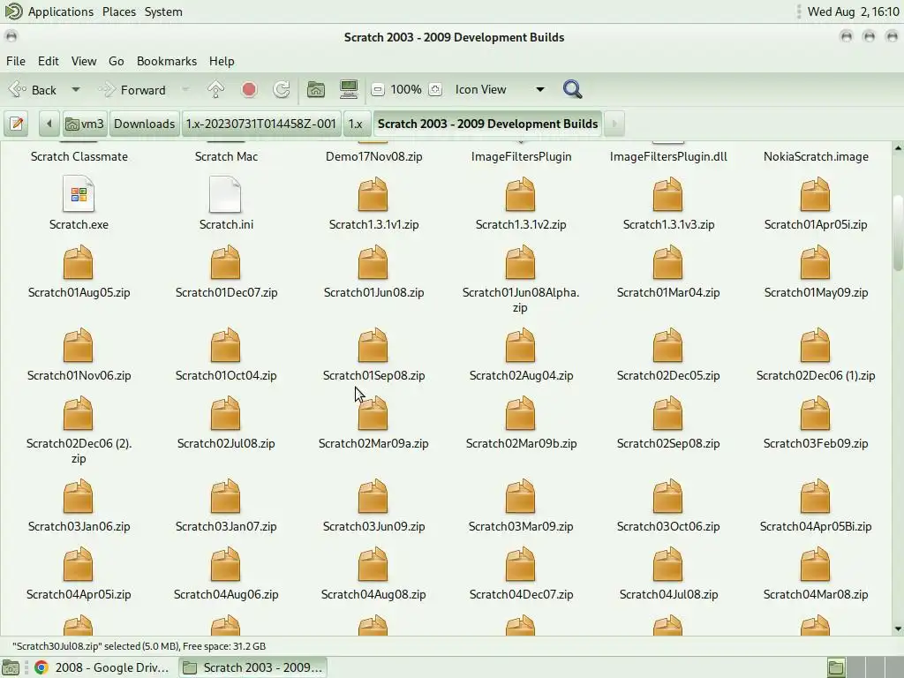Jump to vm3 home in path bar
The width and height of the screenshot is (904, 678).
[x=85, y=124]
